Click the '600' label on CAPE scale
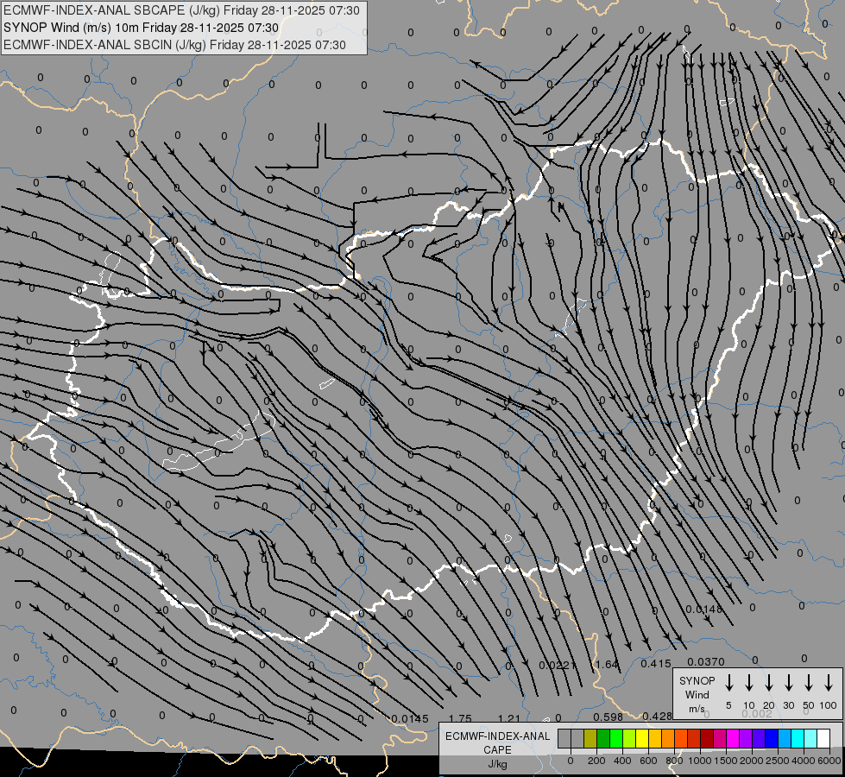The height and width of the screenshot is (777, 845). pyautogui.click(x=648, y=761)
